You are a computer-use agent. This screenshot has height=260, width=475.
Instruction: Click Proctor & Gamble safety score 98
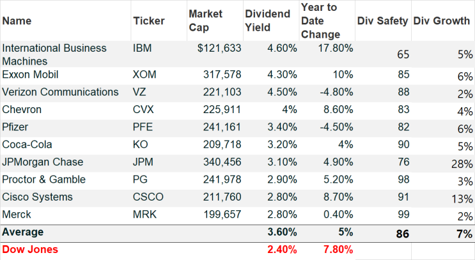(x=403, y=180)
